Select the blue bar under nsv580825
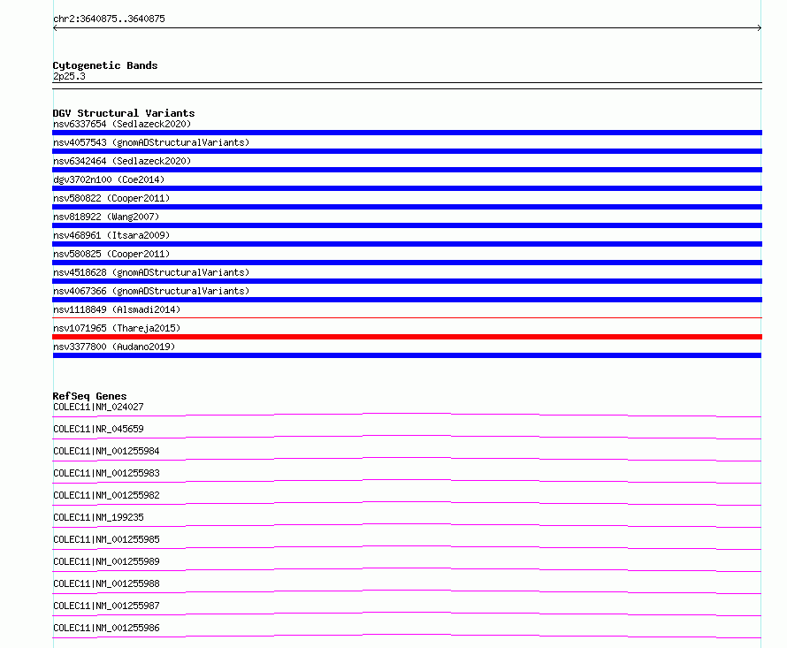Image resolution: width=787 pixels, height=648 pixels. [407, 263]
